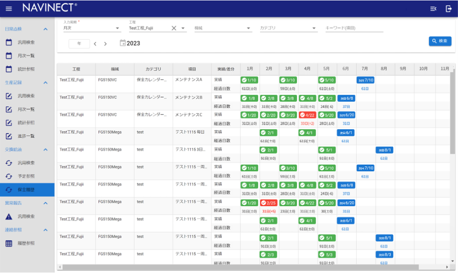Screen dimensions: 458x273
Task: Focus the キーワード(項目) input field
Action: 354,28
